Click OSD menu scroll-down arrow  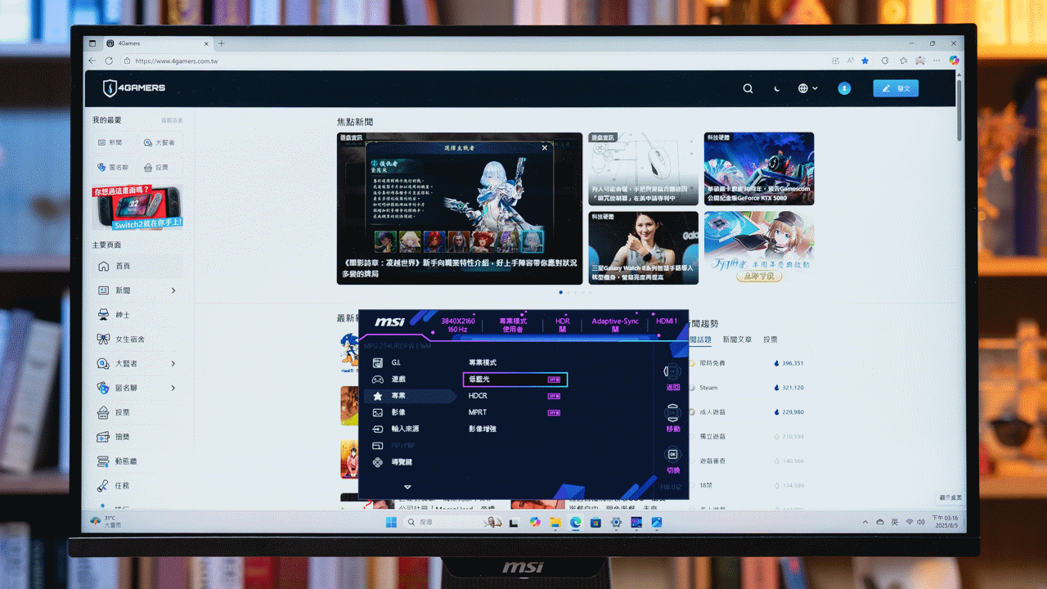point(407,487)
